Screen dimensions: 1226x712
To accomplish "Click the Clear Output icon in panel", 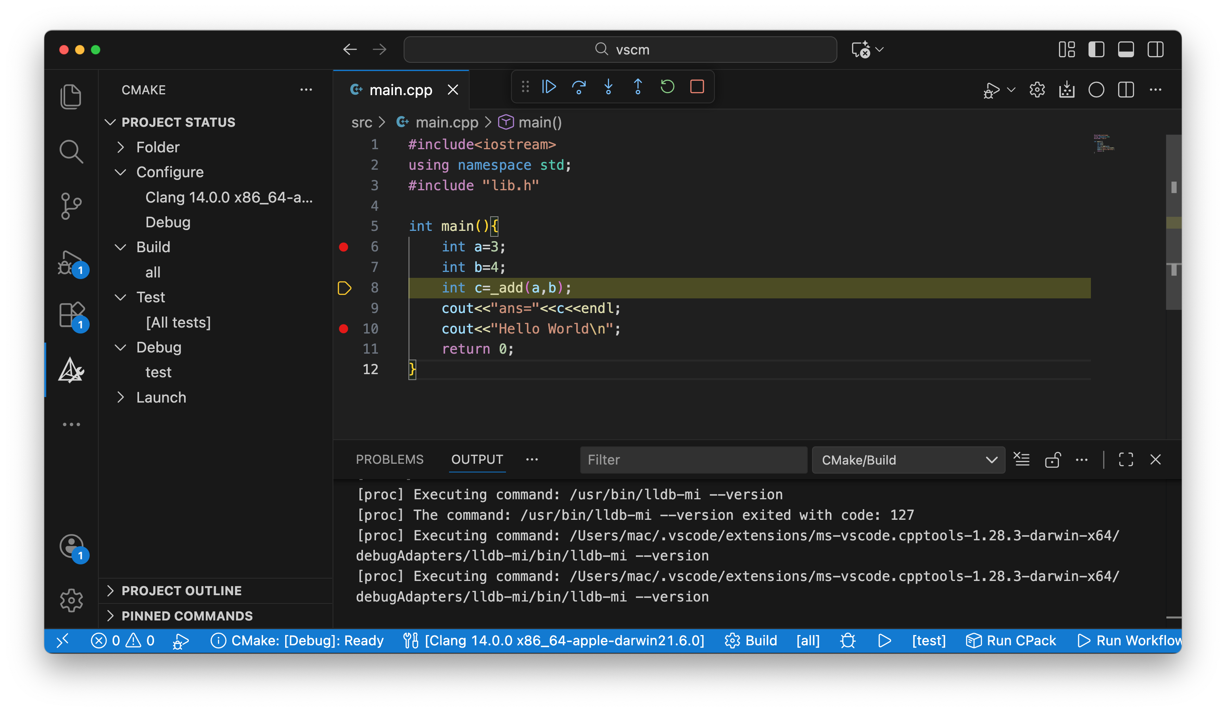I will 1022,459.
